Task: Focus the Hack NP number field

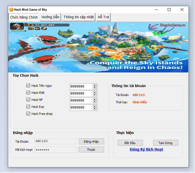Action: (81, 101)
